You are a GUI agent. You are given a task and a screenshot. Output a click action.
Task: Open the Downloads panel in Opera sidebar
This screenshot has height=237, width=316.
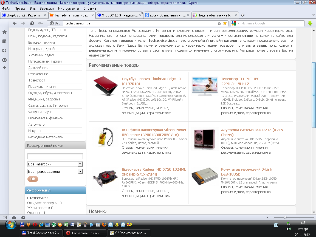(x=4, y=51)
